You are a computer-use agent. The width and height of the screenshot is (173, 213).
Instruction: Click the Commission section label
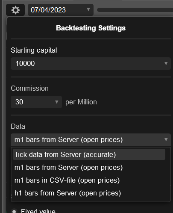[30, 88]
